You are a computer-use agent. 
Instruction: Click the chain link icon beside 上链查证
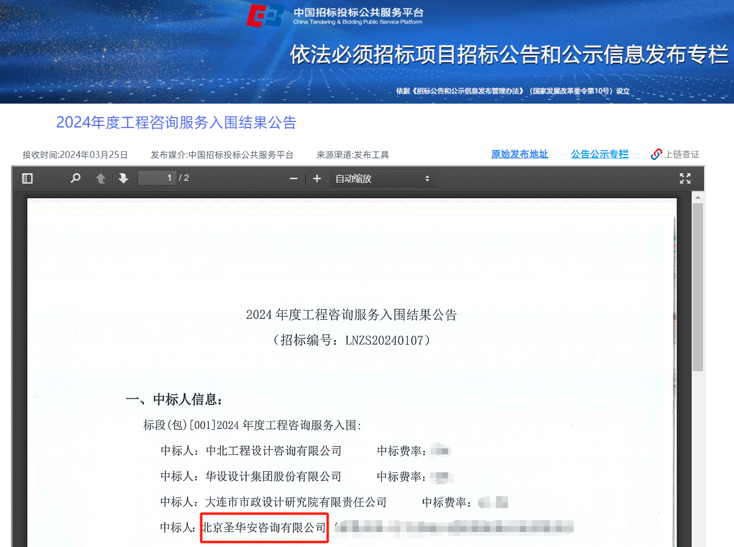tap(656, 154)
